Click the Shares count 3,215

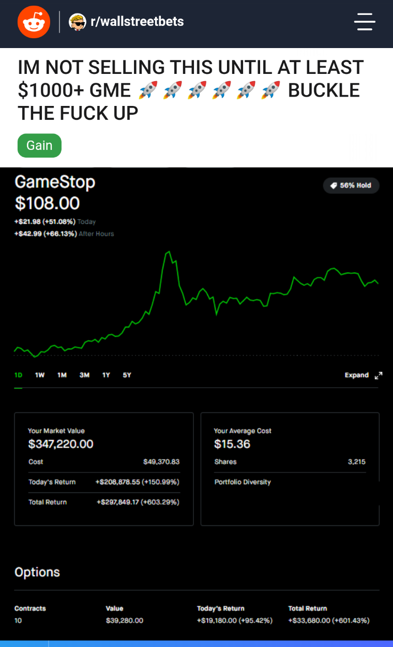(x=357, y=462)
